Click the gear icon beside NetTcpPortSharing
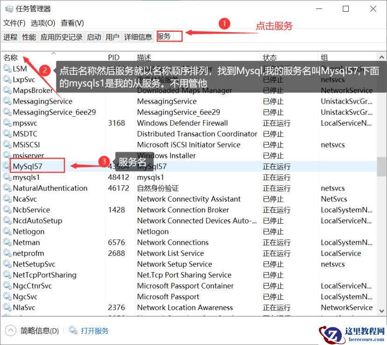This screenshot has width=387, height=345. (x=7, y=275)
